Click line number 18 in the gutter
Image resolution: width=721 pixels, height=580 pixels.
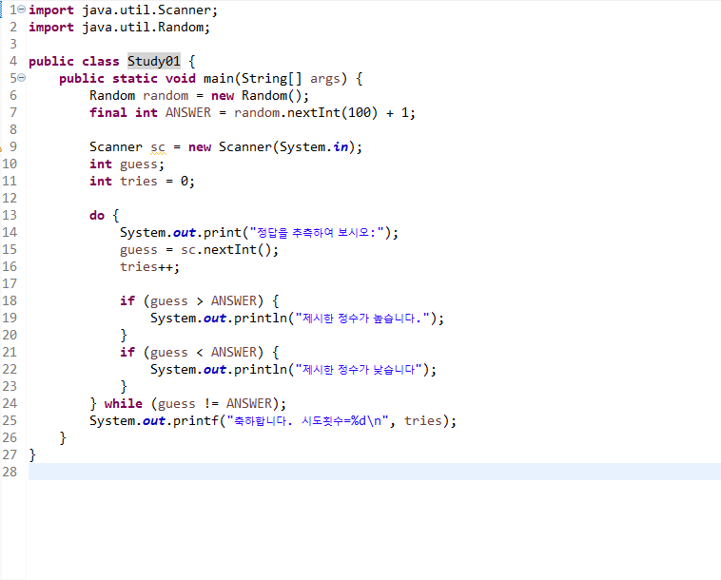click(x=10, y=301)
